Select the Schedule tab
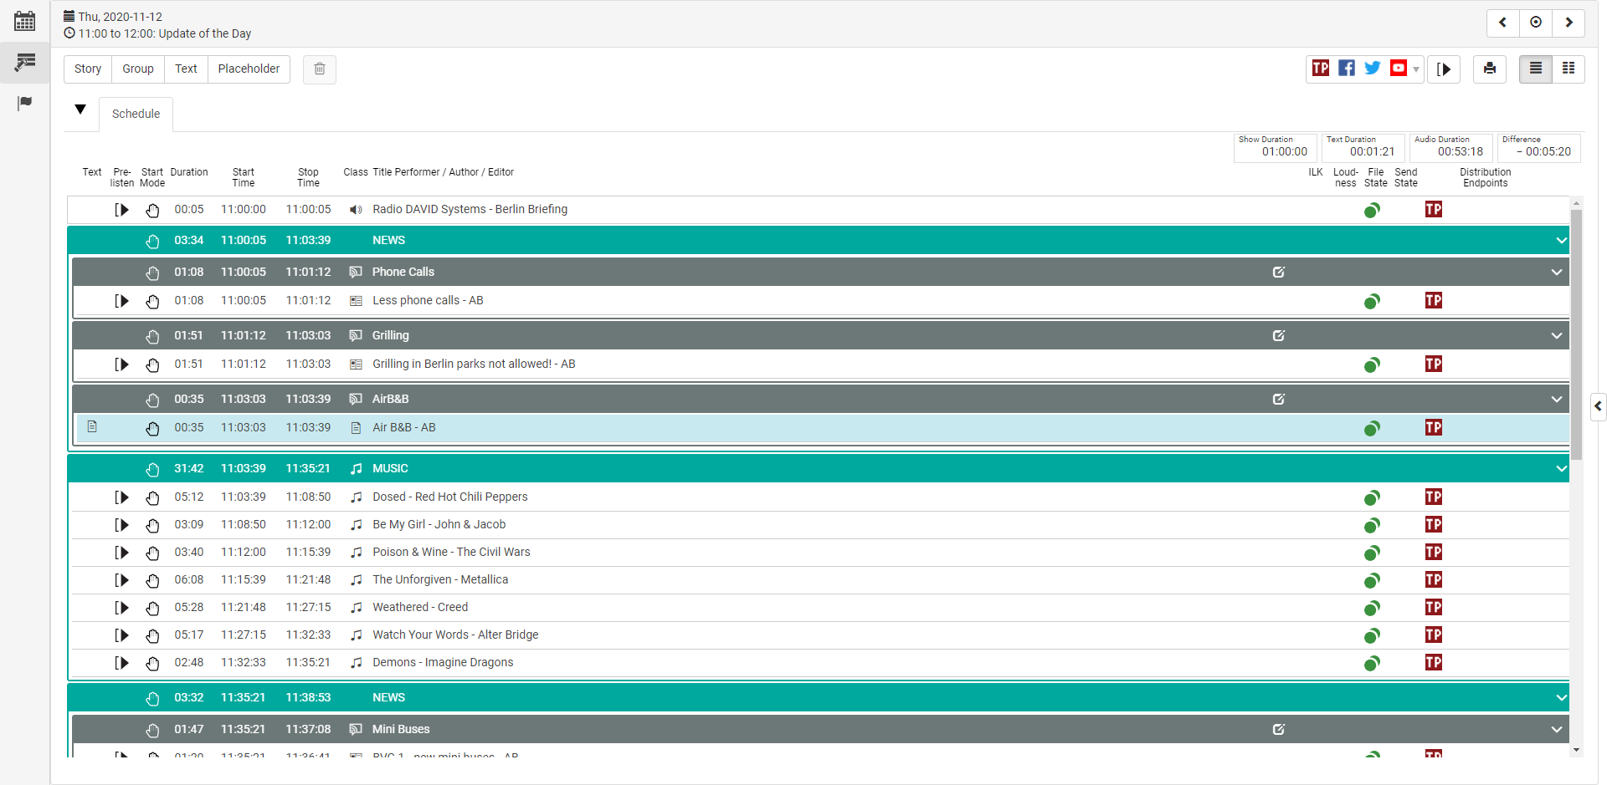The image size is (1607, 785). (x=136, y=115)
